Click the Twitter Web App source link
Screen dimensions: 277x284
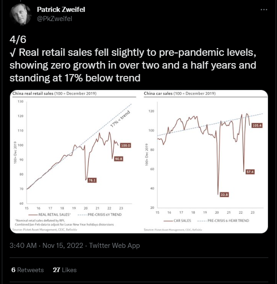[114, 246]
